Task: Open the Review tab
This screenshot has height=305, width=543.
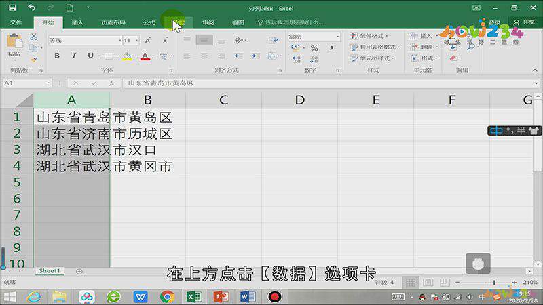Action: tap(208, 22)
